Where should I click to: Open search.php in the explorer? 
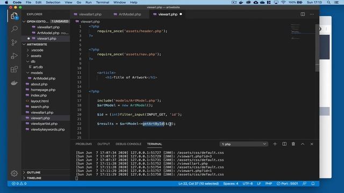(x=46, y=107)
